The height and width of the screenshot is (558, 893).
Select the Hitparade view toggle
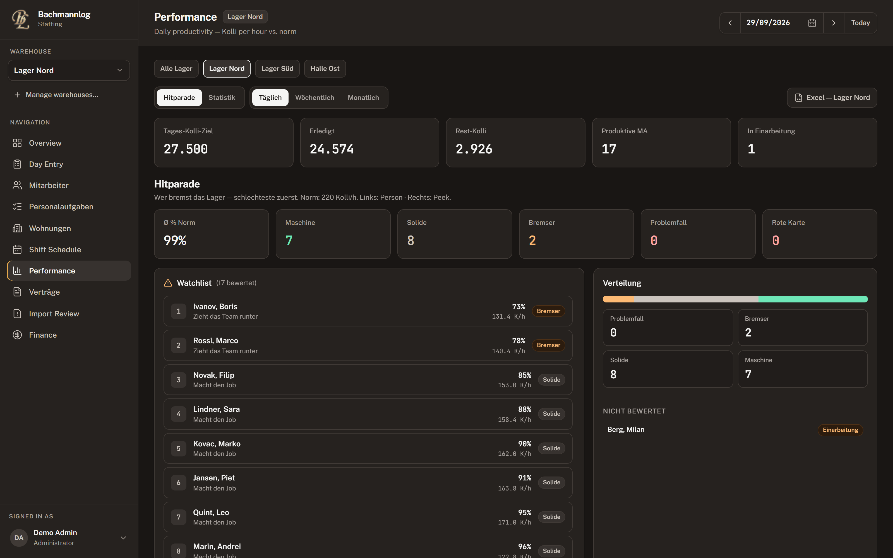[x=179, y=97]
